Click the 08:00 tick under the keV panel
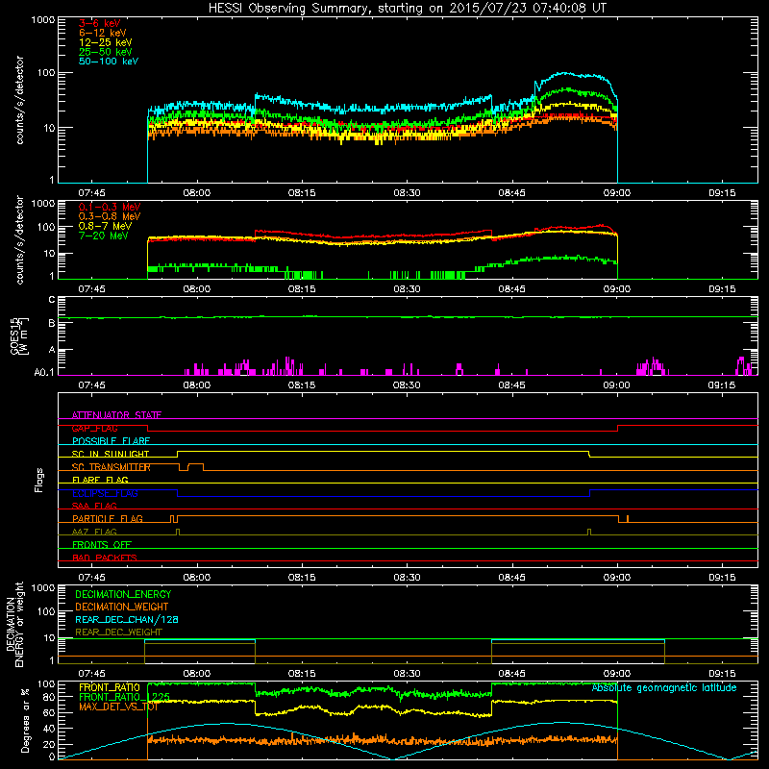769x769 pixels. (x=197, y=193)
